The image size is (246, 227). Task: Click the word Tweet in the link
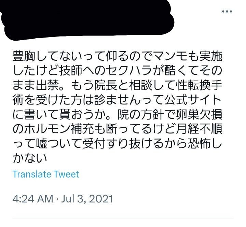coord(66,174)
